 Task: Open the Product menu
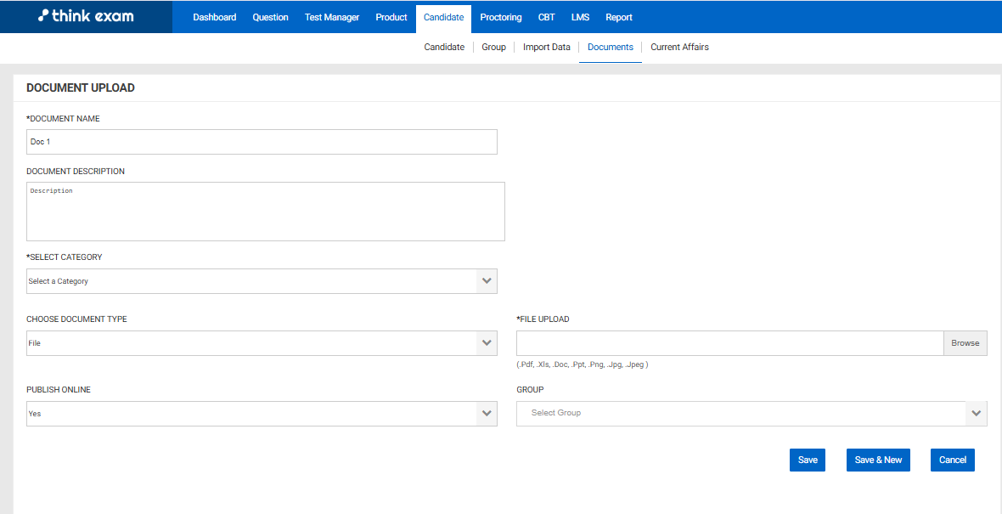(391, 17)
